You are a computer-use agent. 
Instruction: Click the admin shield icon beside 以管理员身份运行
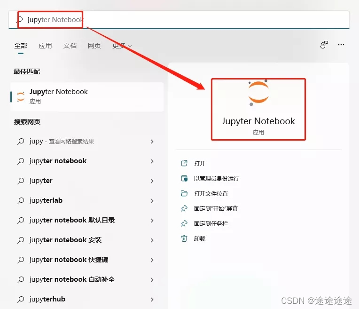click(184, 178)
